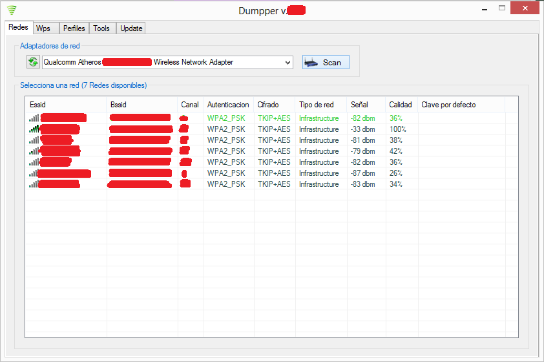
Task: Sort networks by Essid column header
Action: click(65, 105)
